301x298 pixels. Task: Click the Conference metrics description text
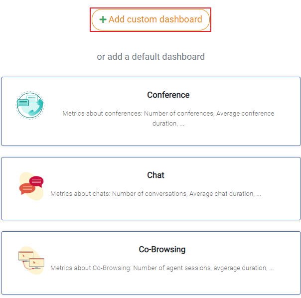(168, 118)
